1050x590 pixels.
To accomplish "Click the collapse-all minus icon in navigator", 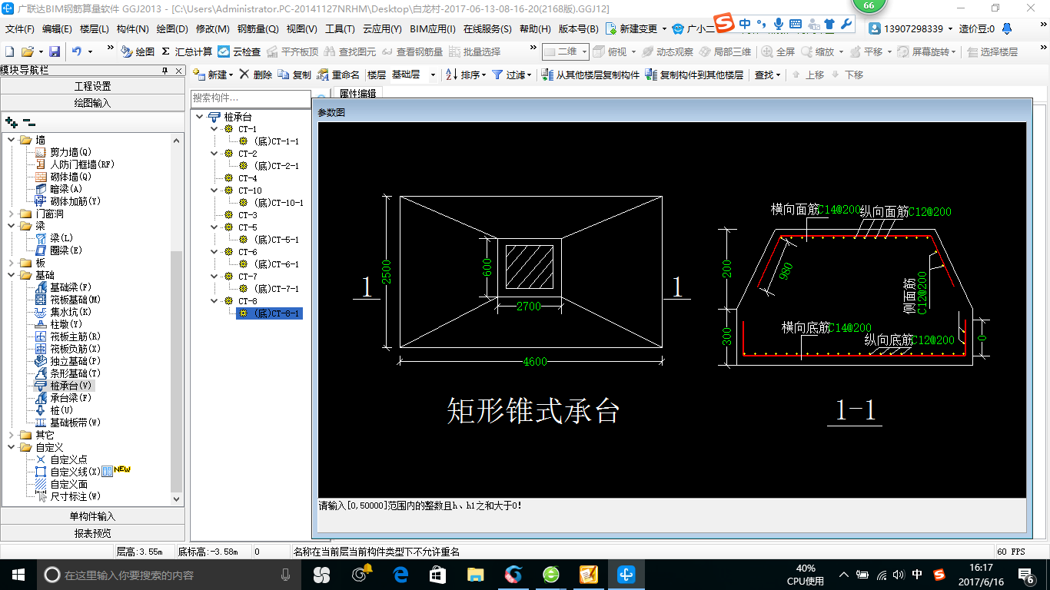I will pos(29,121).
